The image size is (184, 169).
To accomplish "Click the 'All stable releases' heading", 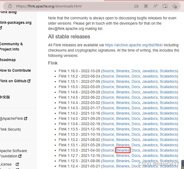I will point(69,37).
